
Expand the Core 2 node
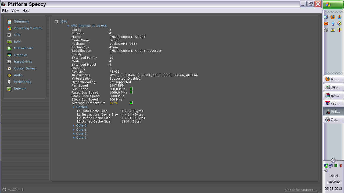pos(74,133)
